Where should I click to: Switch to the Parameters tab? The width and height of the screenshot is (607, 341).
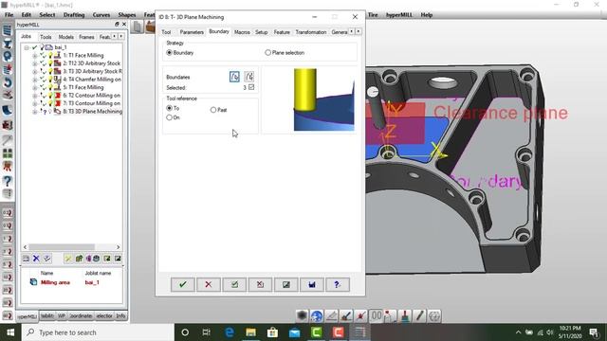(x=192, y=32)
